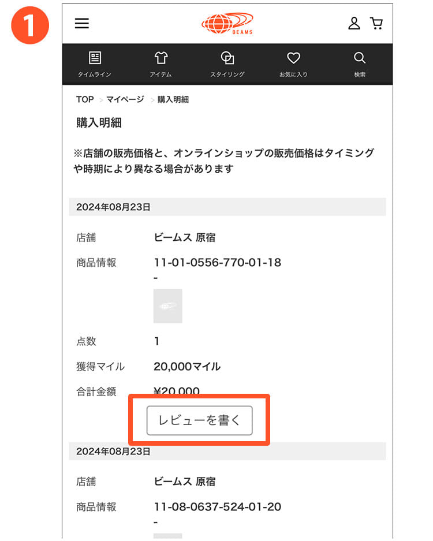Screen dimensions: 433x541
Task: Open the shopping cart
Action: (376, 23)
